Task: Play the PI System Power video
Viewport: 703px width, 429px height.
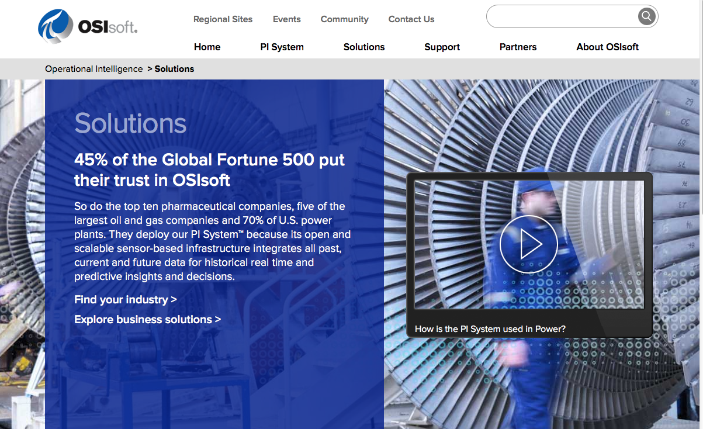Action: tap(529, 244)
